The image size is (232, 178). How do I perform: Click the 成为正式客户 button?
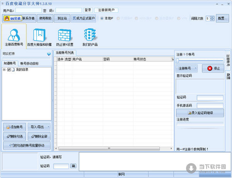pyautogui.click(x=84, y=18)
